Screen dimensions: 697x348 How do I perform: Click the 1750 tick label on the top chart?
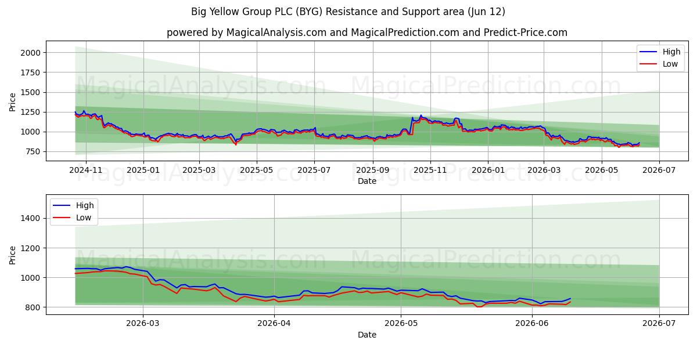(x=31, y=72)
